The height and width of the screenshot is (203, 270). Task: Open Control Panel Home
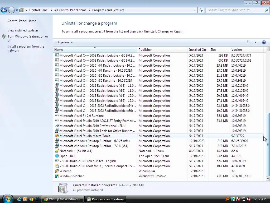(22, 21)
